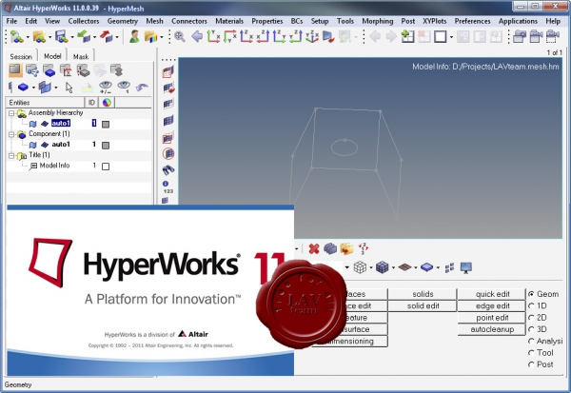Viewport: 571px width, 393px height.
Task: Open the page layout dropdown arrow
Action: tap(451, 37)
